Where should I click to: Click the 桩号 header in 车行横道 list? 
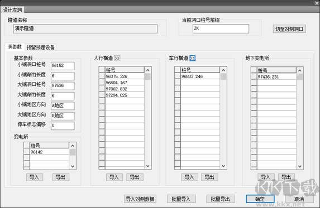coord(200,70)
